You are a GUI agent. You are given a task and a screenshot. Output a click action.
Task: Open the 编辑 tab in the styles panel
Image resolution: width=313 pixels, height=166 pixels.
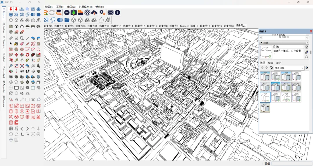pyautogui.click(x=270, y=63)
